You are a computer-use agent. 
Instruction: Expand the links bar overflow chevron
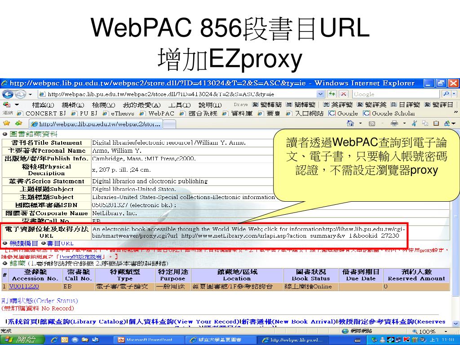456,112
